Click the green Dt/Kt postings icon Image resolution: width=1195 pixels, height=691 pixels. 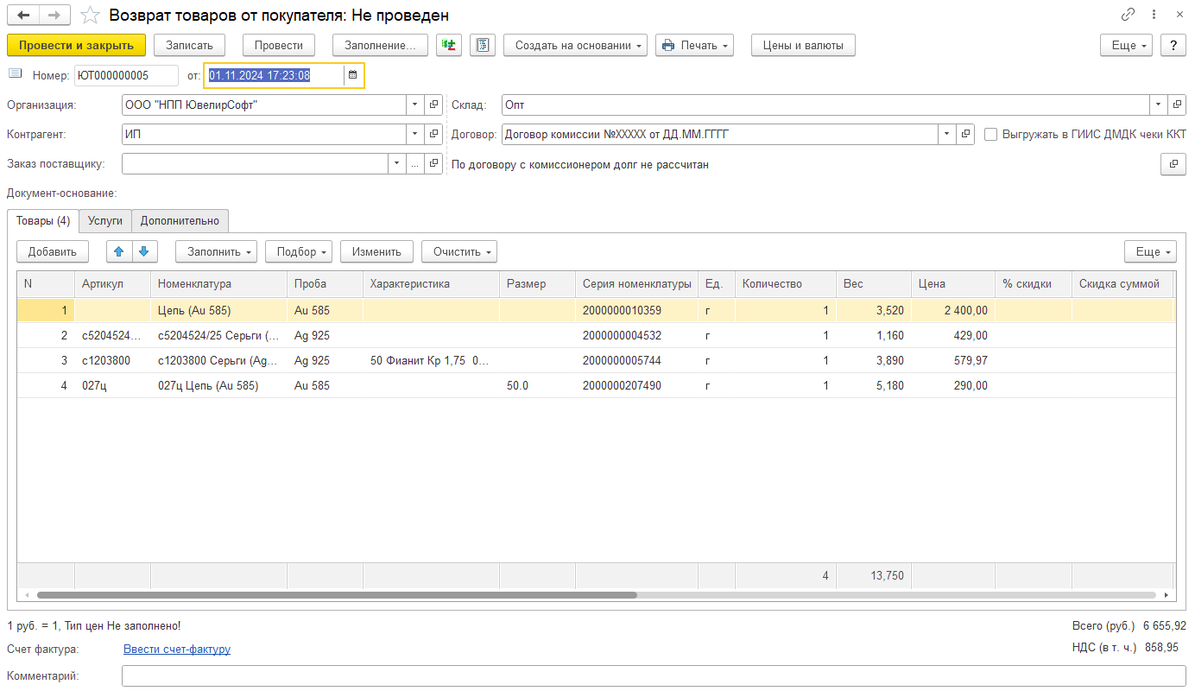point(450,45)
